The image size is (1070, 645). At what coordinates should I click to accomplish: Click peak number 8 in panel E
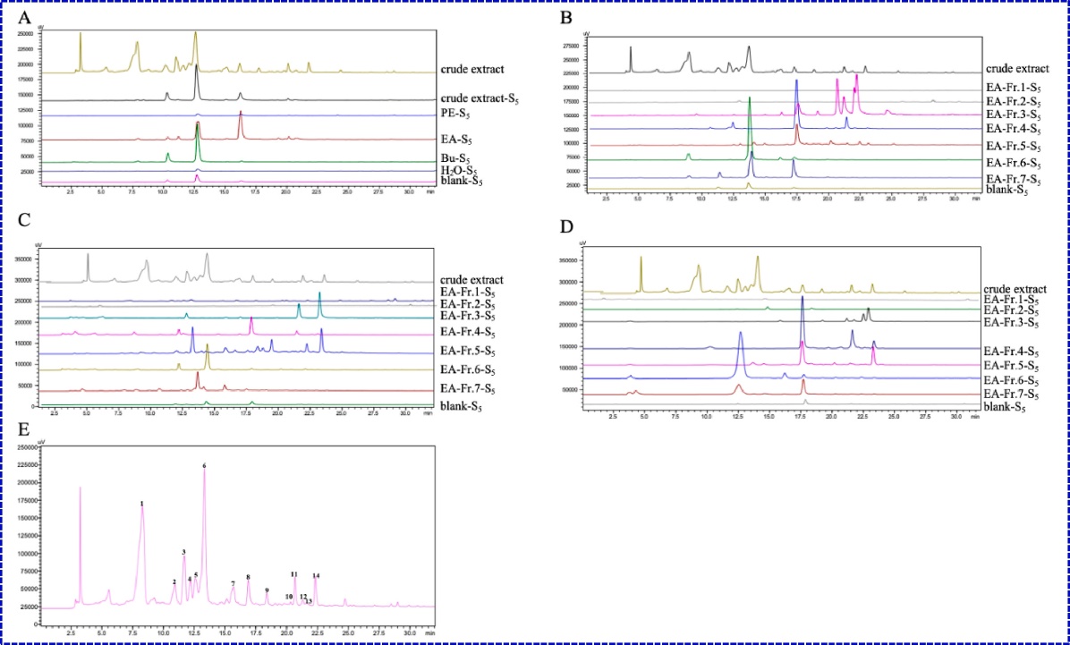click(x=249, y=577)
